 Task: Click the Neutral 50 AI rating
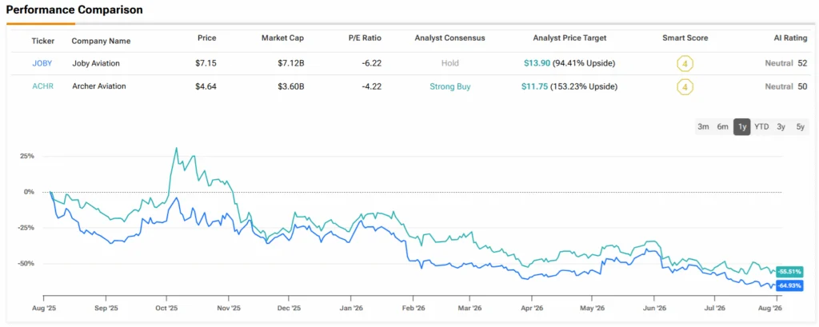(786, 86)
